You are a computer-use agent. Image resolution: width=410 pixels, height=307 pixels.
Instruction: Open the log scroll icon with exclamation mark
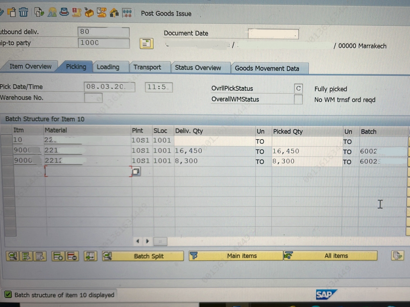pyautogui.click(x=76, y=12)
